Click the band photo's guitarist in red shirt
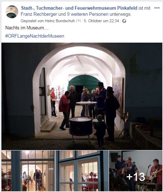163x192 pixels. click(156, 172)
